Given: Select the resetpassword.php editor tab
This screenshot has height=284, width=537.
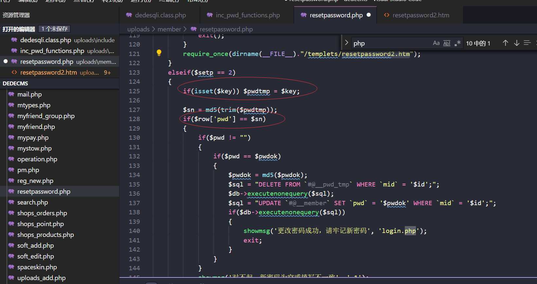Looking at the screenshot, I should tap(336, 15).
